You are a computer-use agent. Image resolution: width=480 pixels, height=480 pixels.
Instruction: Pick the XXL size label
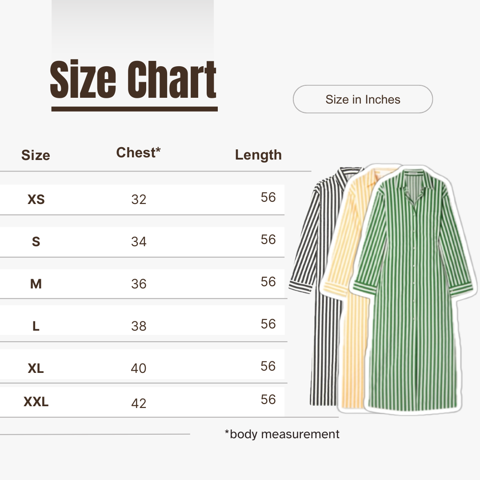(x=36, y=402)
